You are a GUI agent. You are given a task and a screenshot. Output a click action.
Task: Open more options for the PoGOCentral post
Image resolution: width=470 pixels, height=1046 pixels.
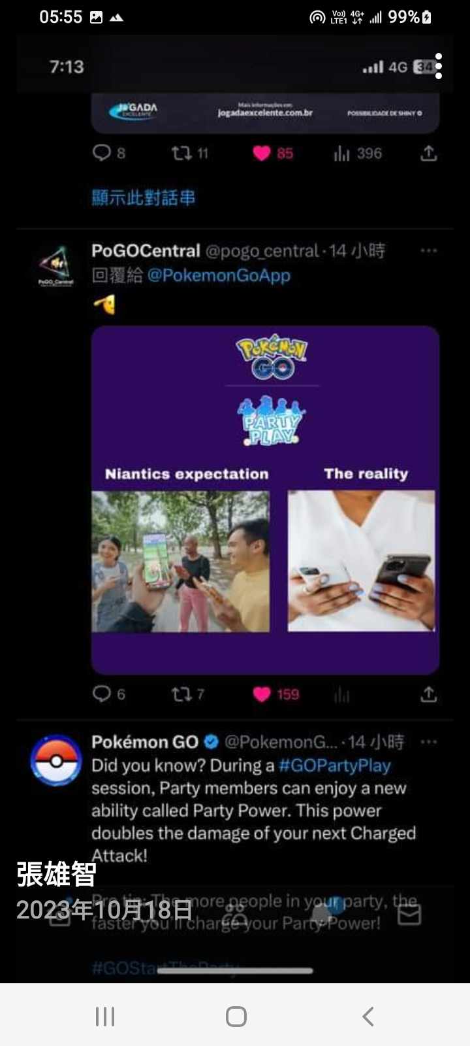(x=428, y=251)
